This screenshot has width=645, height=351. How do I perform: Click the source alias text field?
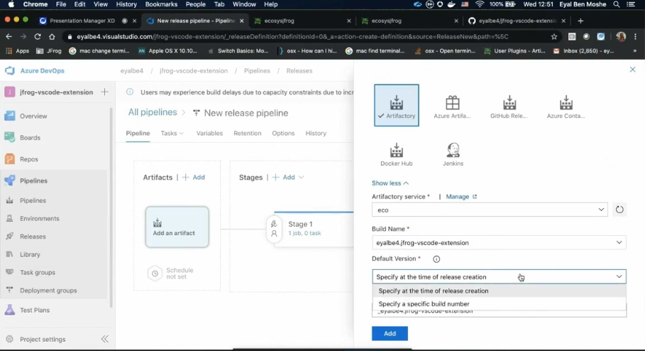point(499,312)
